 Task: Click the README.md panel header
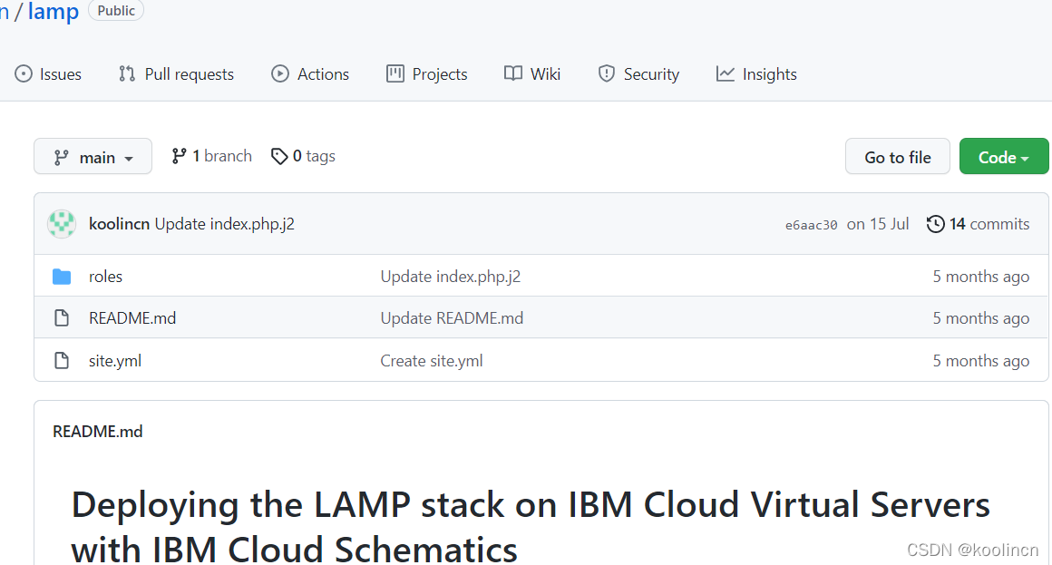[98, 432]
